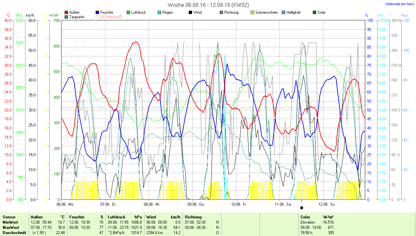Click the Monat-Ø average legend box
The image size is (416, 236).
[97, 17]
